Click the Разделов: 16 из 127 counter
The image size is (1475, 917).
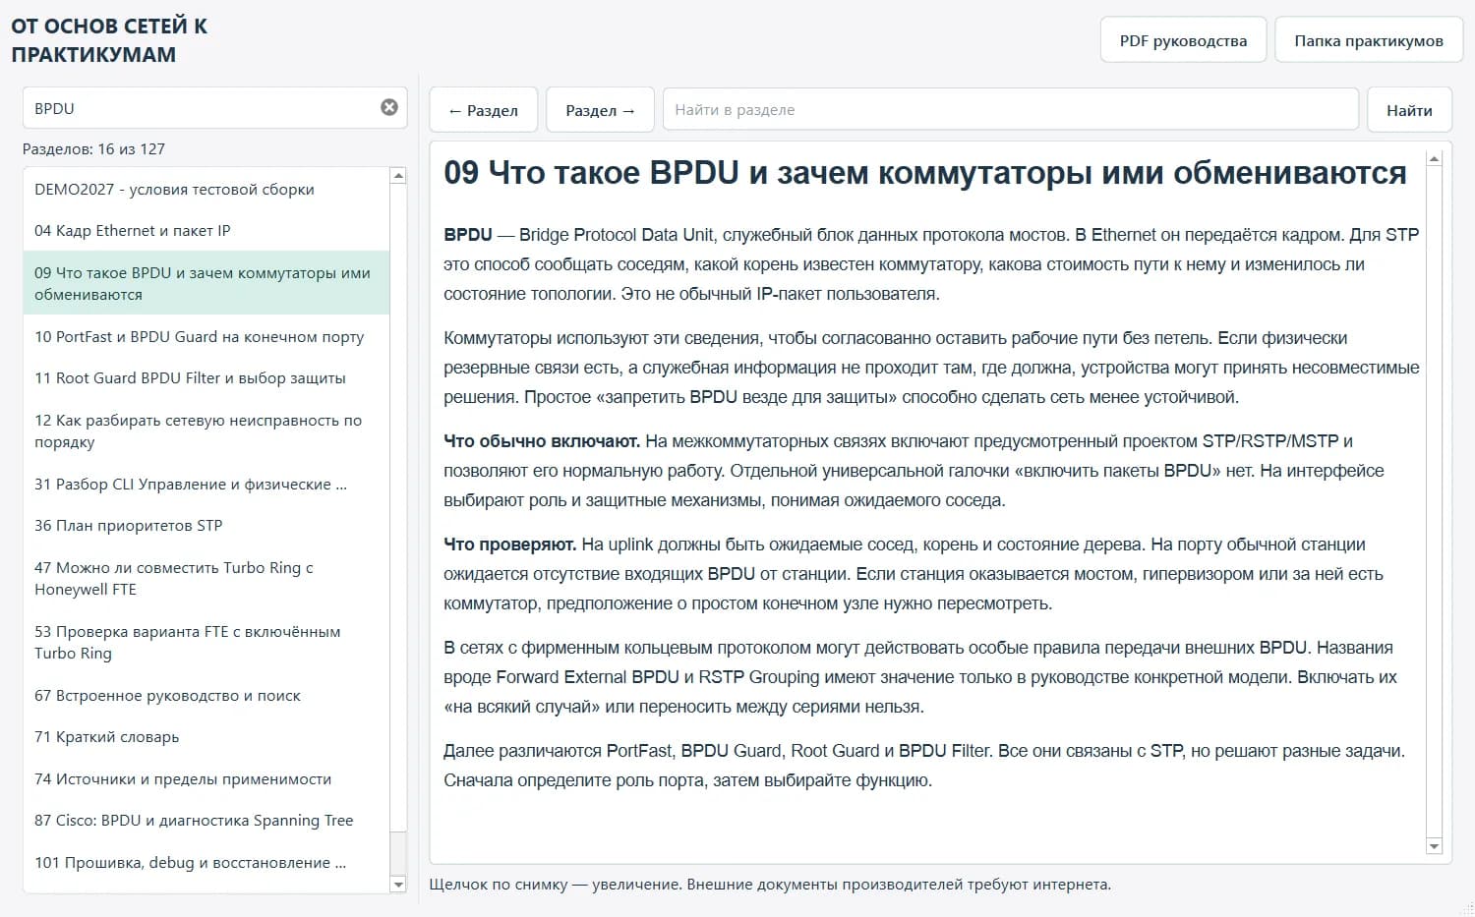click(93, 149)
